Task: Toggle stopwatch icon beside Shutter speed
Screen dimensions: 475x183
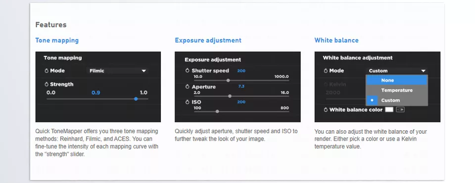Action: [188, 71]
